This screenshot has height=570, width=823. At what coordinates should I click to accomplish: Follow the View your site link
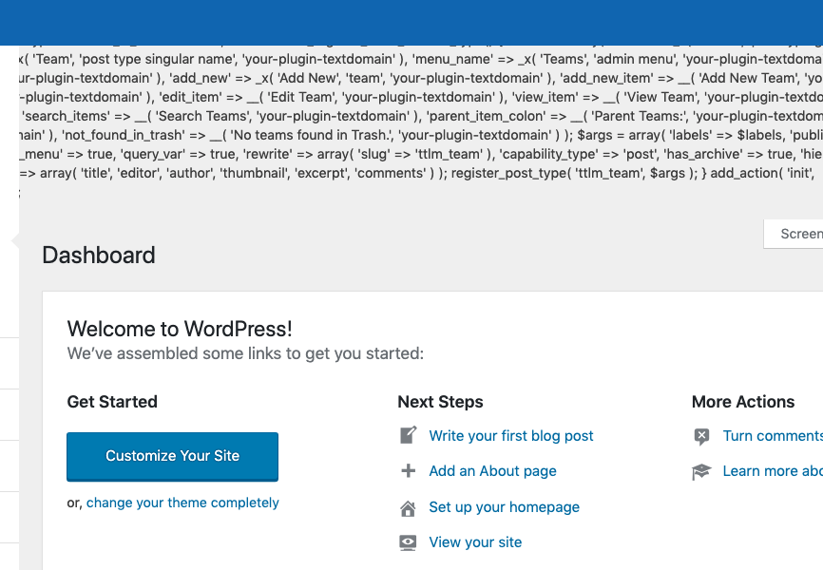pyautogui.click(x=475, y=542)
